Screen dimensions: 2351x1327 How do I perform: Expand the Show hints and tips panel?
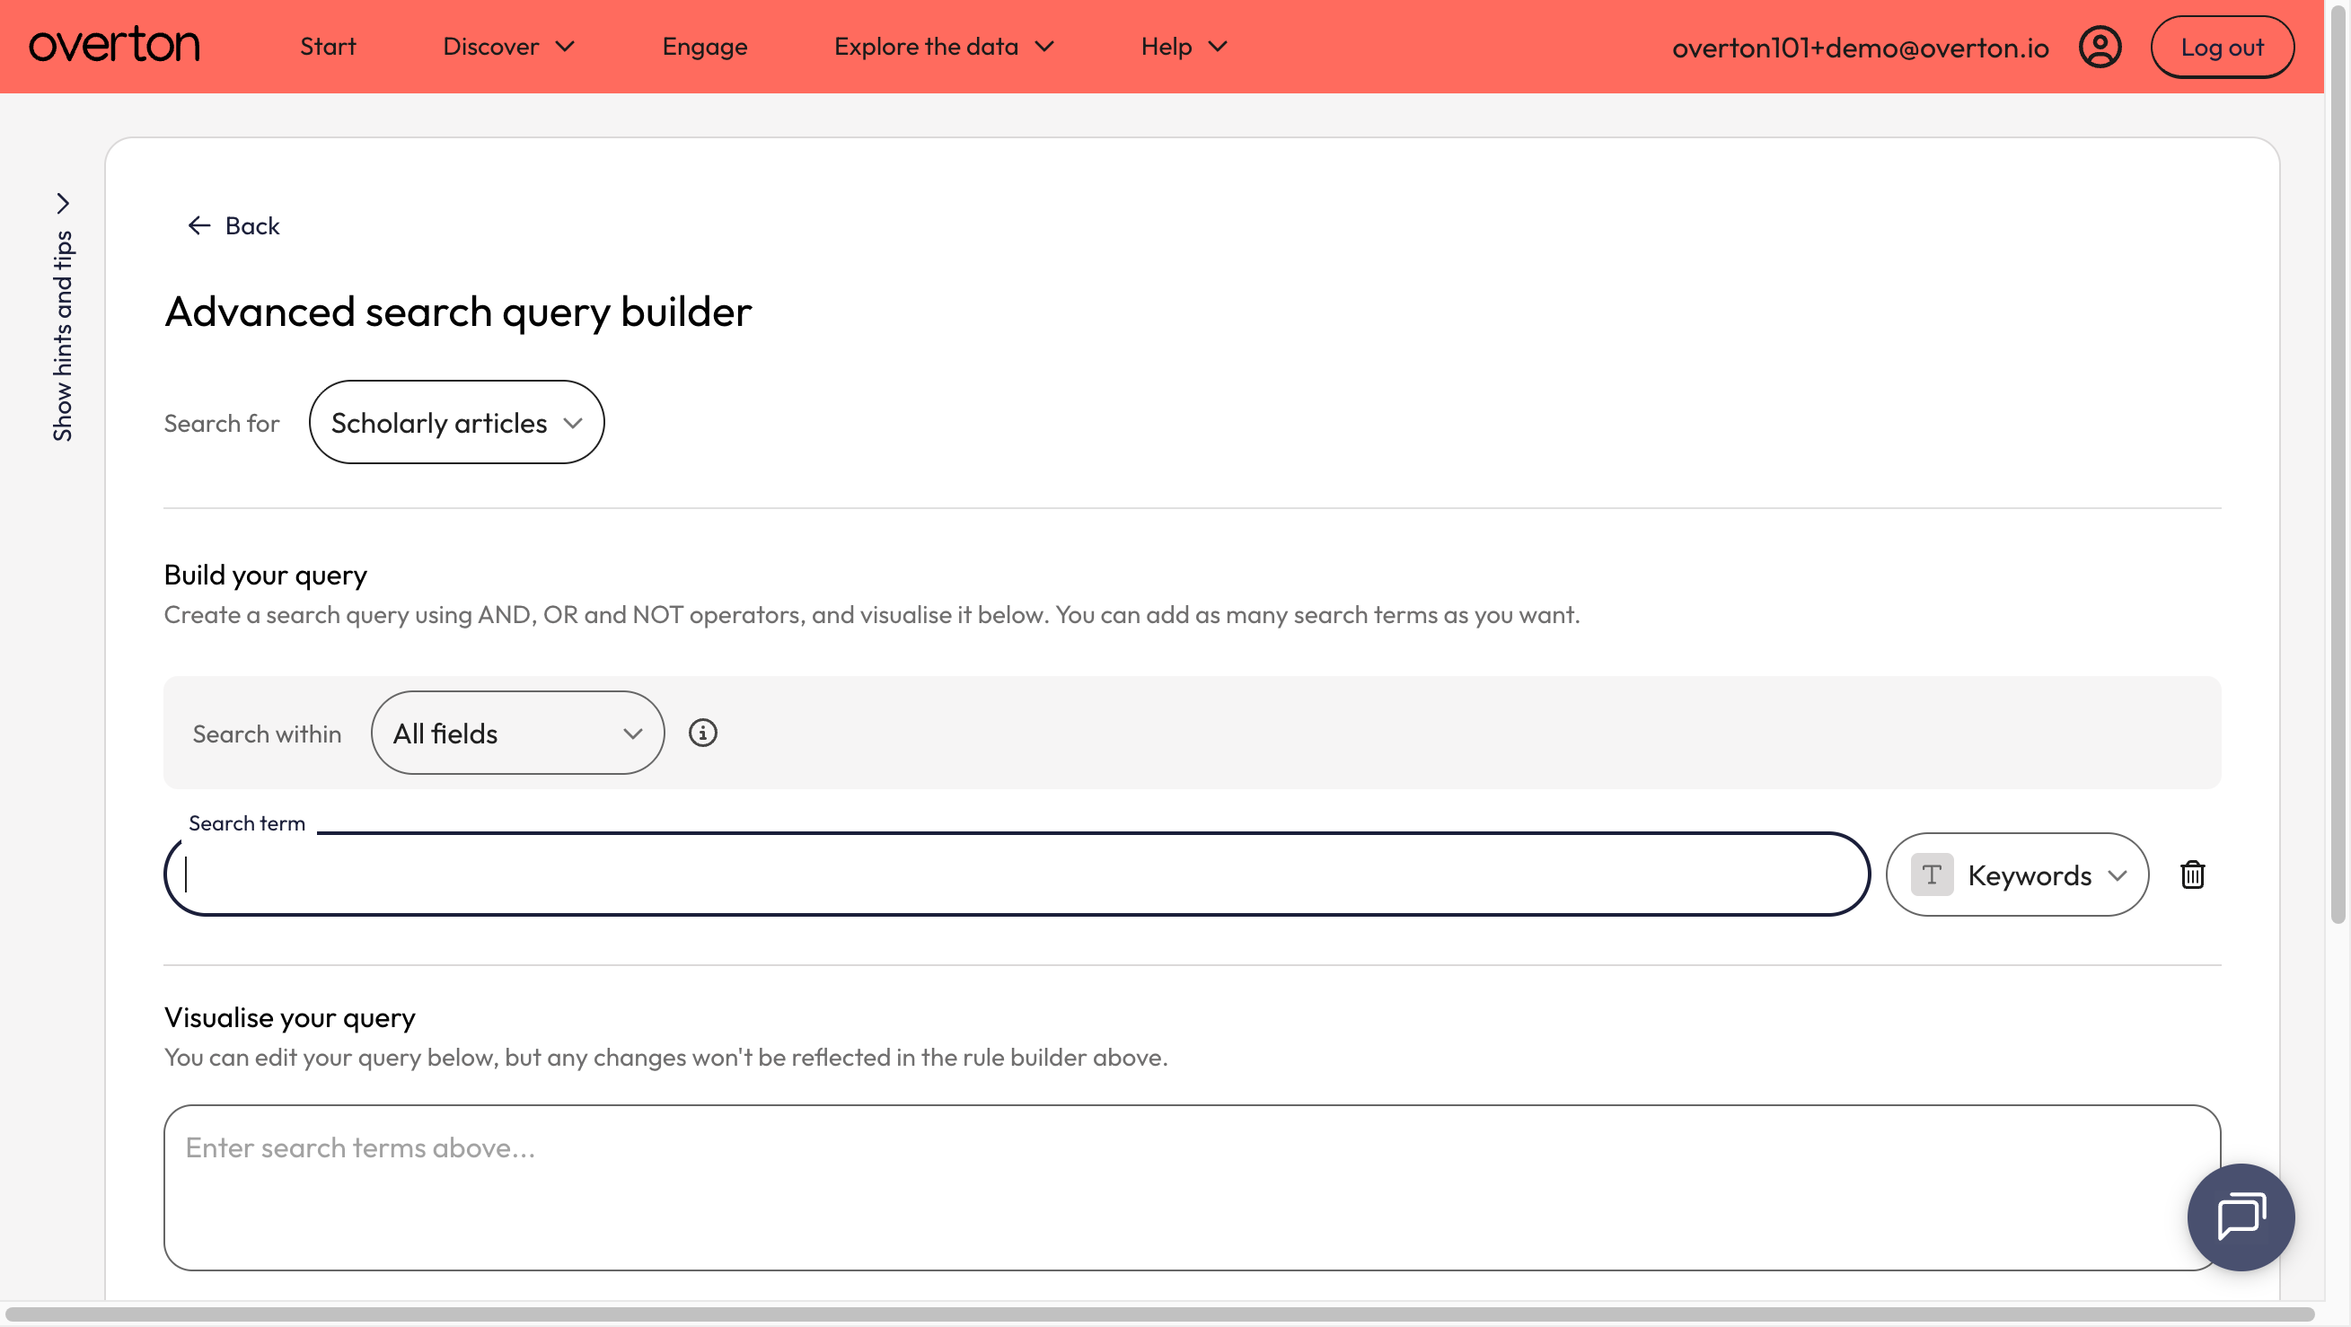pyautogui.click(x=62, y=317)
